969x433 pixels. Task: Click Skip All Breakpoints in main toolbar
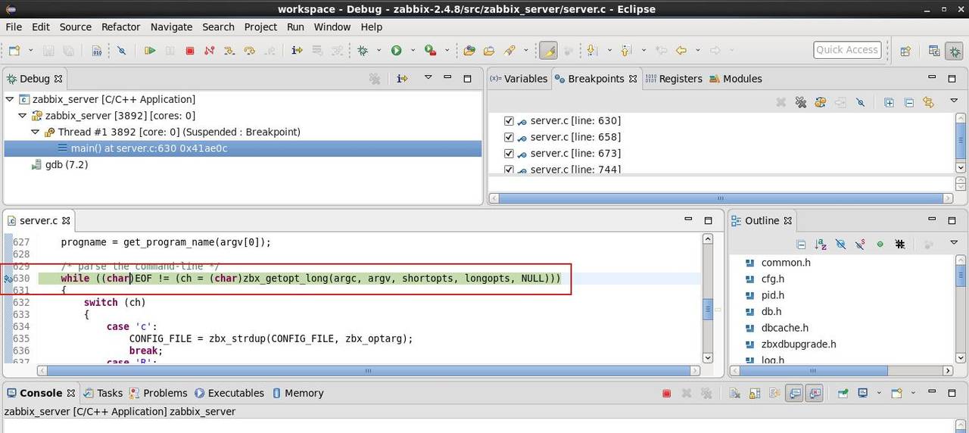click(121, 51)
